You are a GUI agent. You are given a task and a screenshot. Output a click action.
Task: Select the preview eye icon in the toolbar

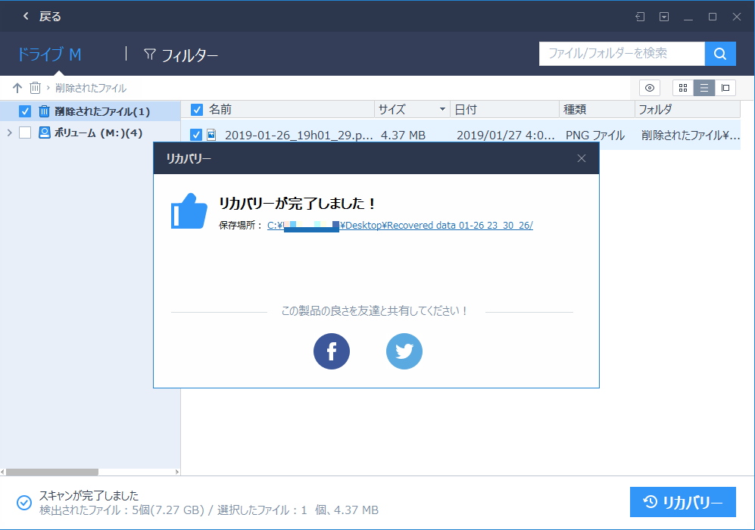(x=649, y=88)
